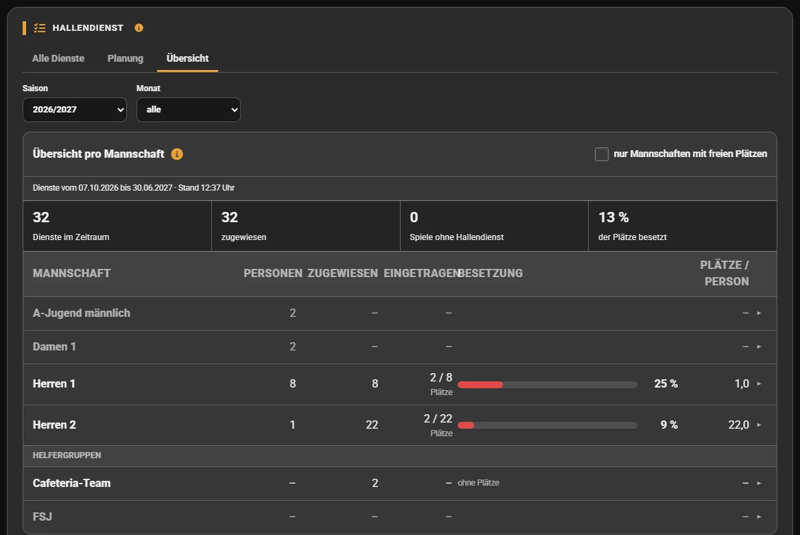Screen dimensions: 800x535
Task: Click the der Plätze besetzt stat card
Action: click(683, 226)
